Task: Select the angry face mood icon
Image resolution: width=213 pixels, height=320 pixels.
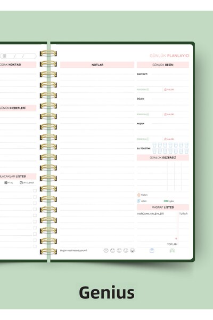Action: pos(106,251)
